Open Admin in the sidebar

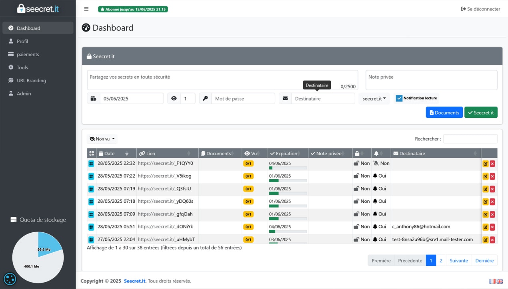point(38,93)
